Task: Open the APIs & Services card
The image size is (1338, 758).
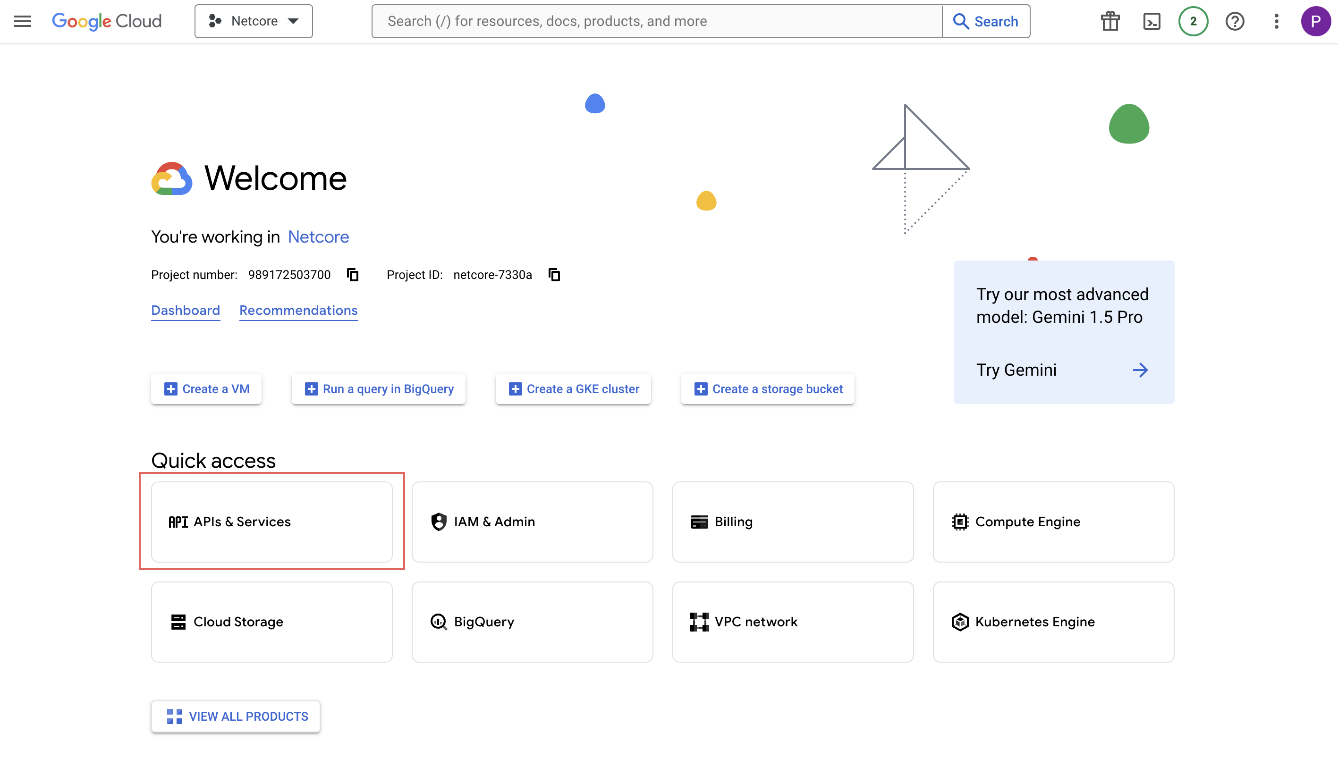Action: 272,522
